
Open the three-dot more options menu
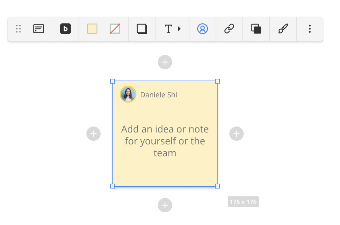(309, 29)
